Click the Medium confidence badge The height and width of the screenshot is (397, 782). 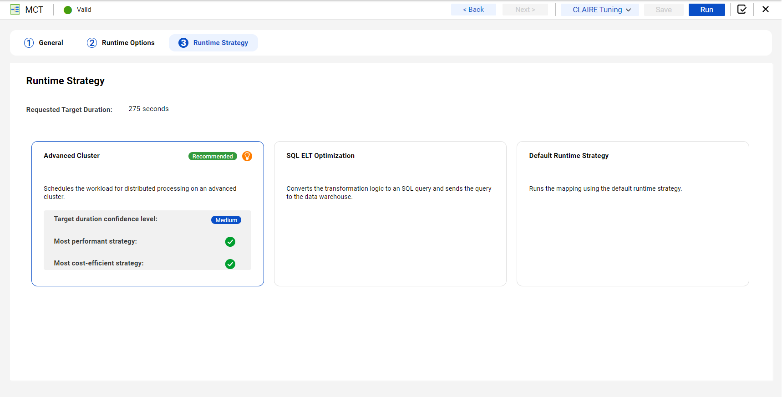coord(226,220)
